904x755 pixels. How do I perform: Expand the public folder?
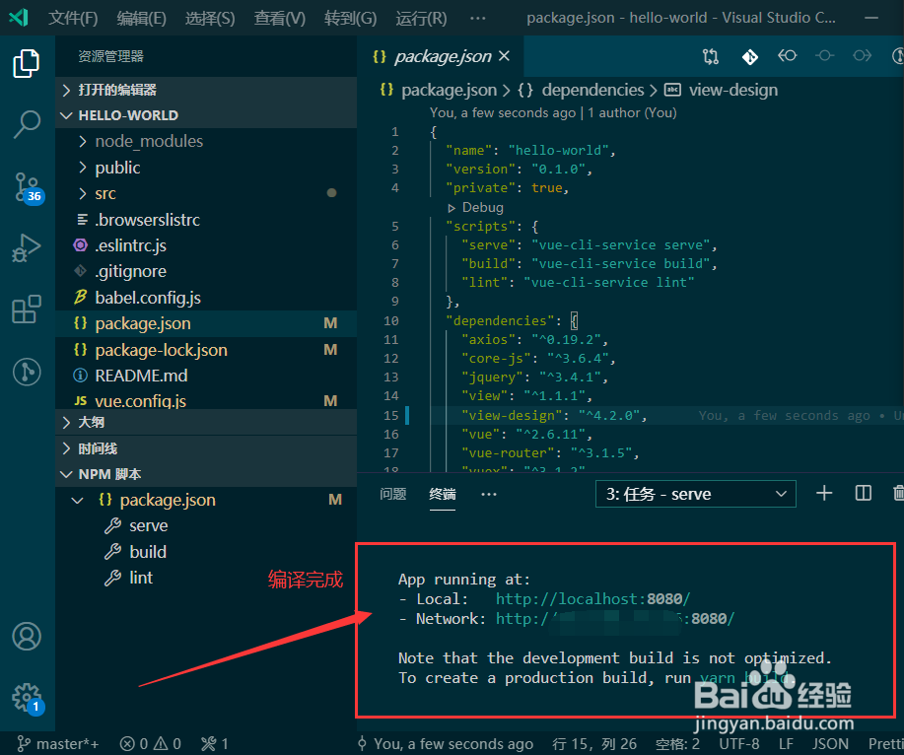click(x=206, y=168)
